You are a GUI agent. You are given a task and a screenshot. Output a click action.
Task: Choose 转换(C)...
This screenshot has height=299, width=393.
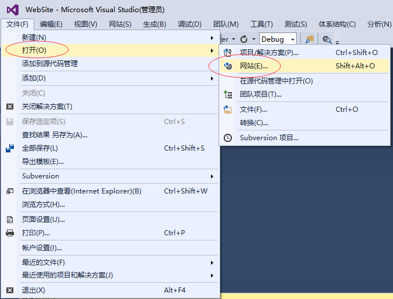304,123
